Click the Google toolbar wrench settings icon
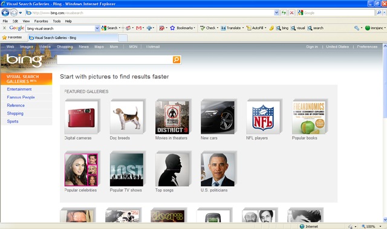The image size is (387, 229). [357, 28]
